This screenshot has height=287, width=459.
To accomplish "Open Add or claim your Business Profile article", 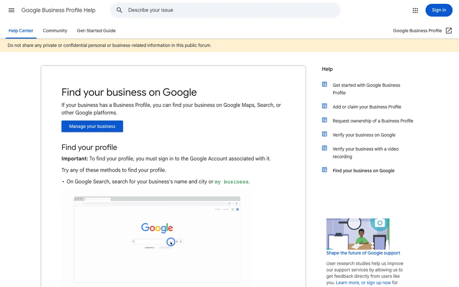I will point(367,107).
